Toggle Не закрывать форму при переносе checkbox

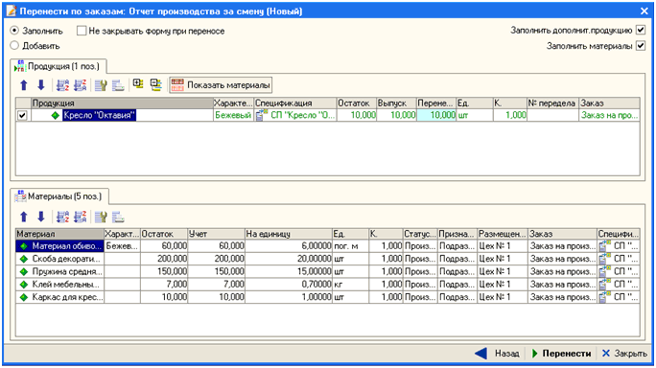click(82, 31)
